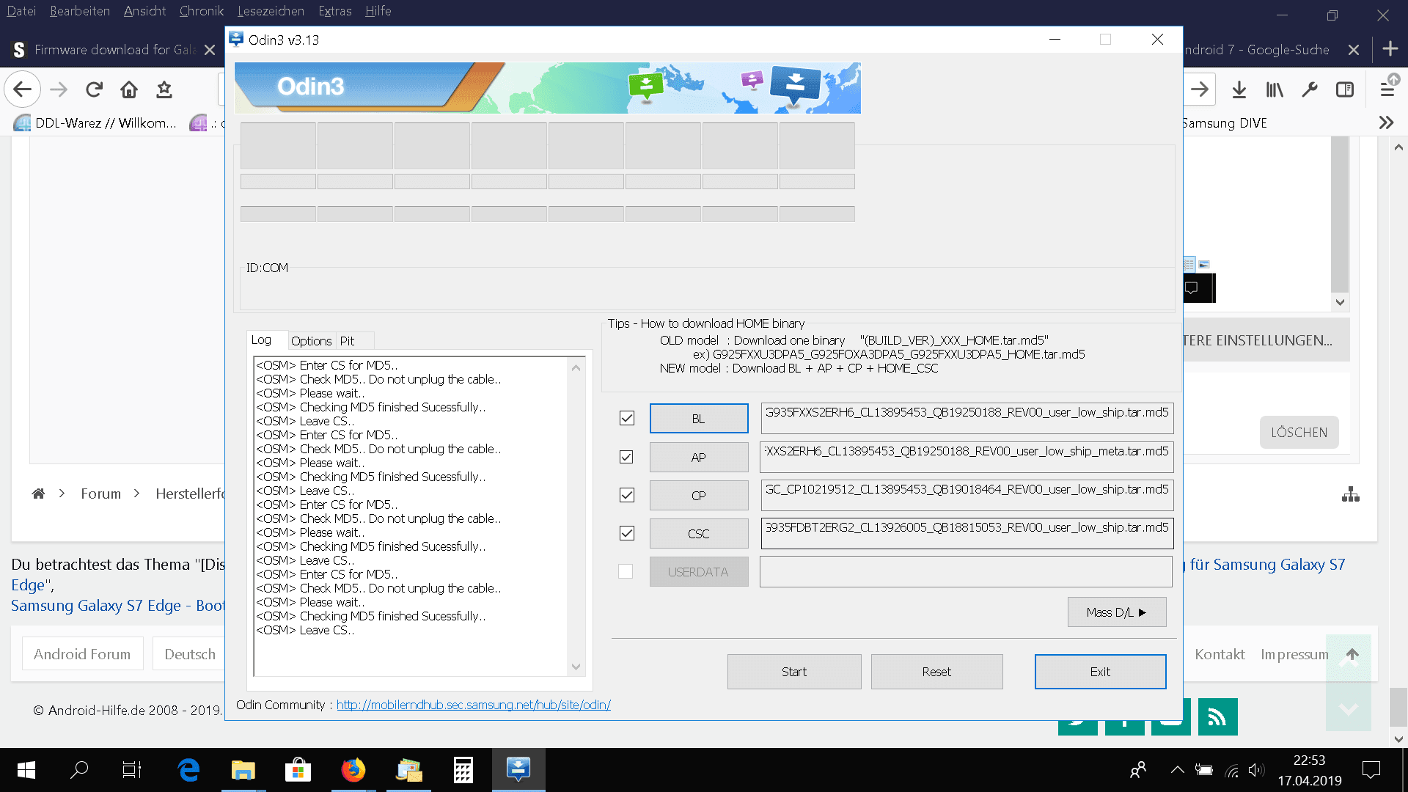
Task: Uncheck the BL file checkbox
Action: tap(626, 418)
